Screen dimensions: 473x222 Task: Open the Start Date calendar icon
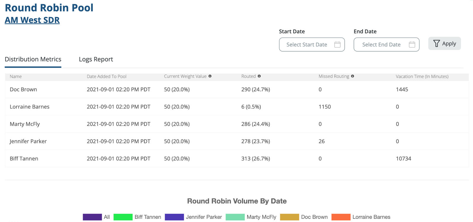tap(337, 45)
